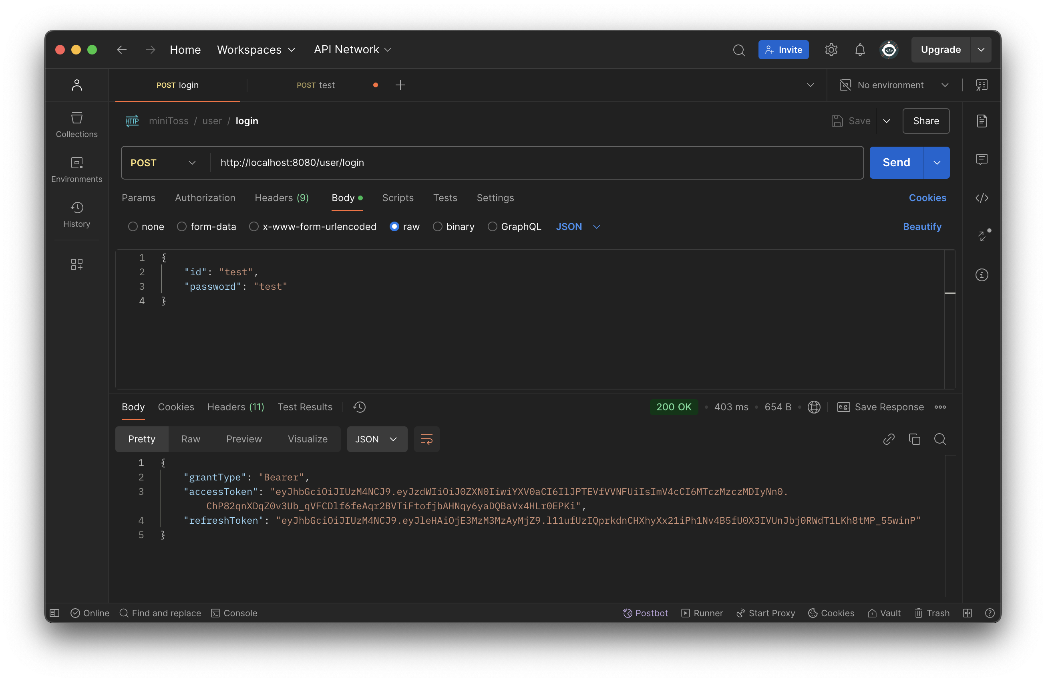Open the Collections sidebar panel
The image size is (1046, 682).
point(76,125)
